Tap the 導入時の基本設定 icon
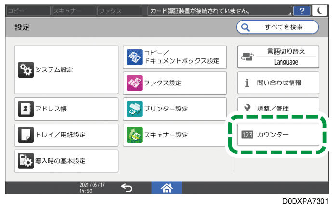The height and width of the screenshot is (206, 333). 26,161
